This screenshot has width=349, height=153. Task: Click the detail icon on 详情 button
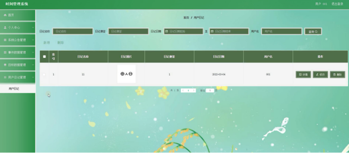click(300, 75)
